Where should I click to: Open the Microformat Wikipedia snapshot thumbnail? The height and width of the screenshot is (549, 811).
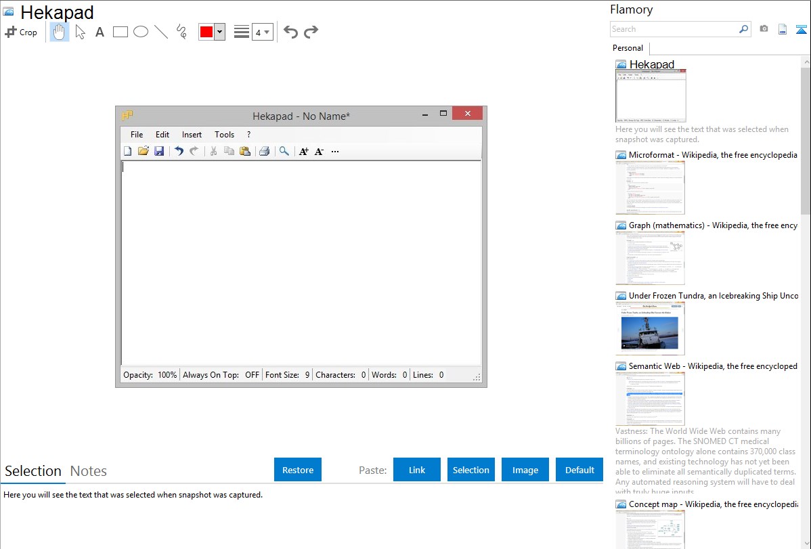650,188
